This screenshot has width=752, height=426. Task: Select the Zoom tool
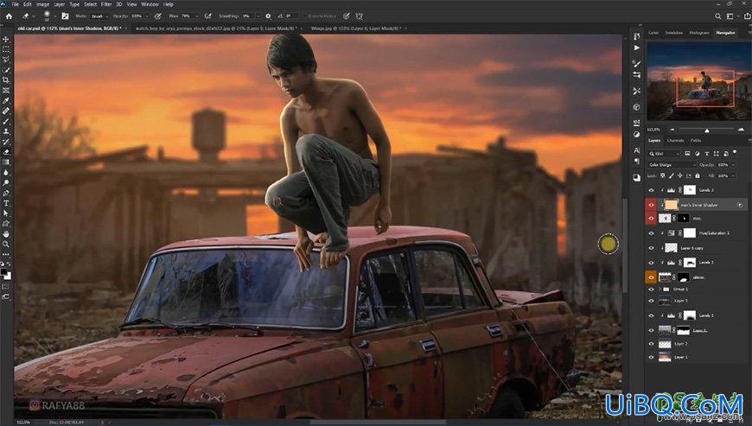pos(6,245)
